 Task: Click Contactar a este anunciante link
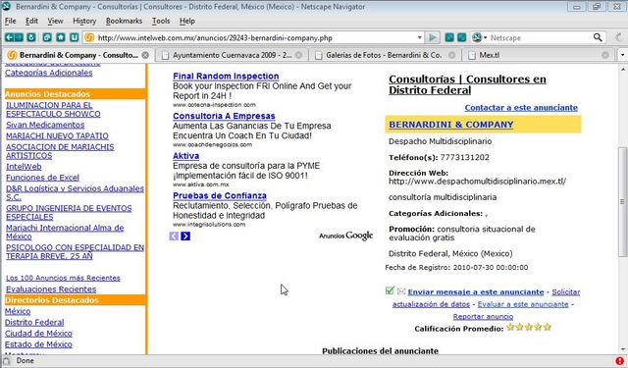click(x=521, y=107)
